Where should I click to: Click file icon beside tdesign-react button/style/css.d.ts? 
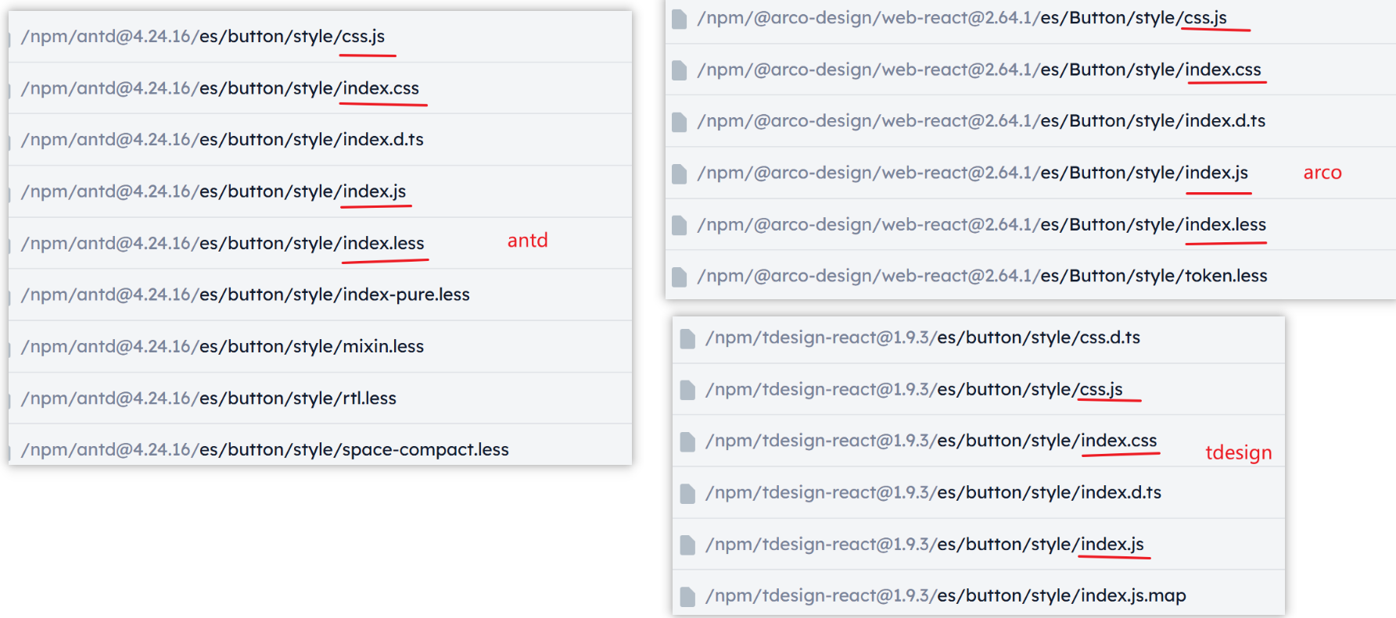point(687,338)
